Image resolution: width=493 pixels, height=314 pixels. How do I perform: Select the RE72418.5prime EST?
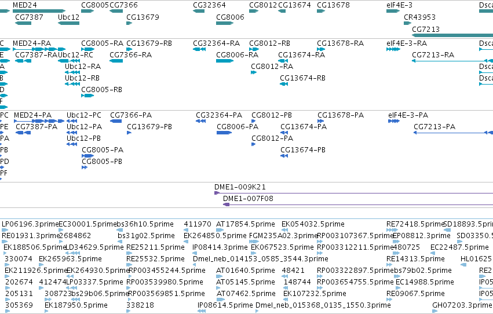(x=392, y=230)
